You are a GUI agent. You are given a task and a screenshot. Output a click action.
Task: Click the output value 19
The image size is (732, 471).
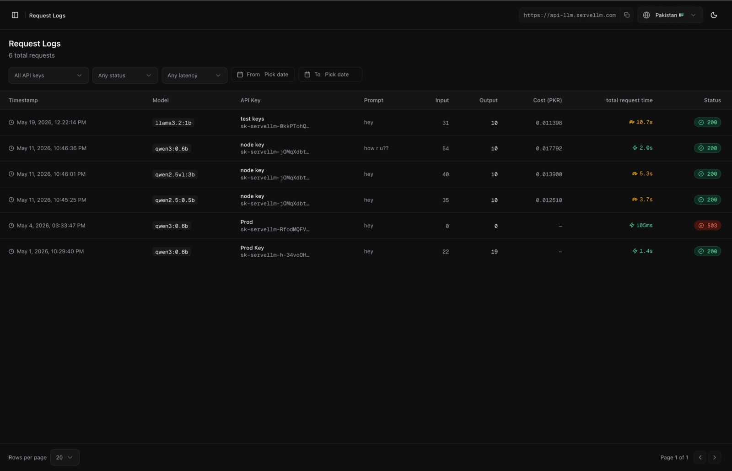pos(494,252)
